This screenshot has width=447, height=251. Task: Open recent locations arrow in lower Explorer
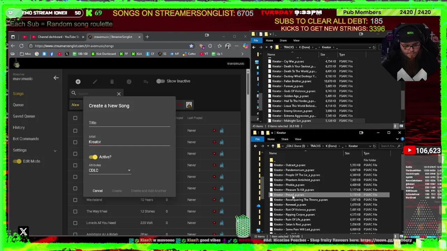pos(268,146)
